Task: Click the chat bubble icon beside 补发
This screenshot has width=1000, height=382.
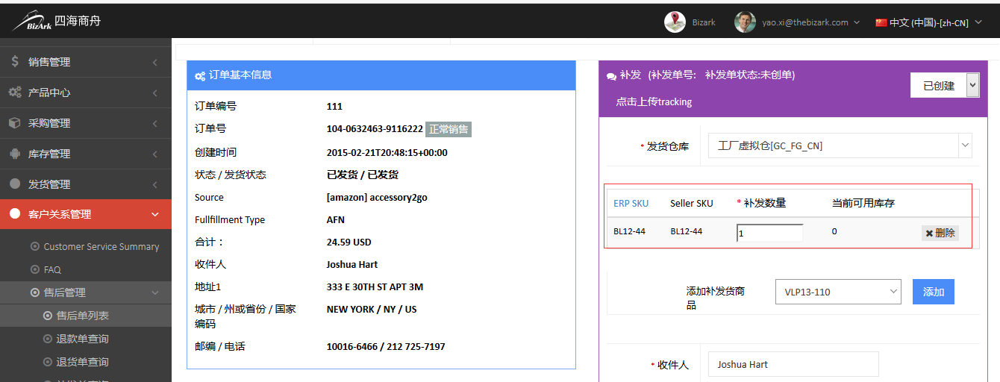Action: click(612, 75)
